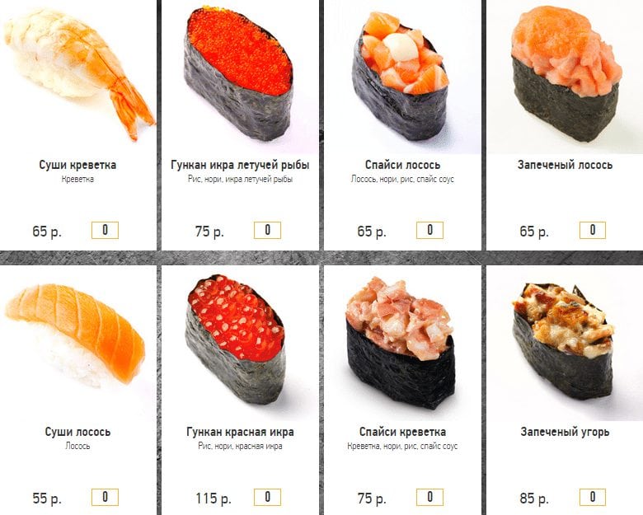
Task: Open the Суши лосось product photo
Action: (x=78, y=344)
